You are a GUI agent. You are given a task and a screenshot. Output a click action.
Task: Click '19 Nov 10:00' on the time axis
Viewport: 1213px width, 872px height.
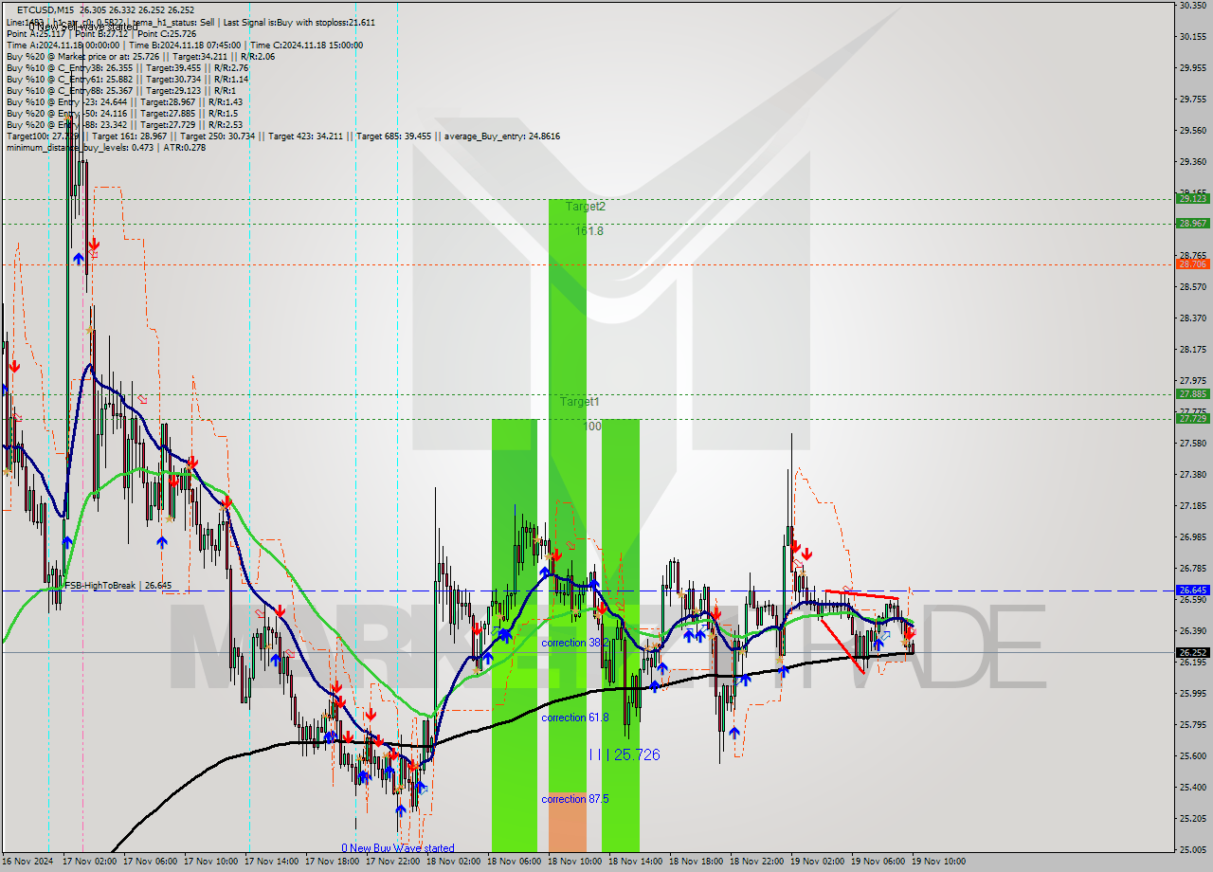[x=939, y=862]
